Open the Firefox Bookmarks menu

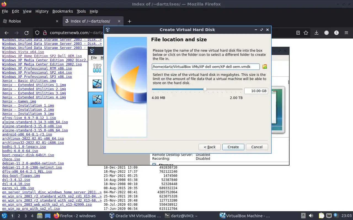pos(63,11)
